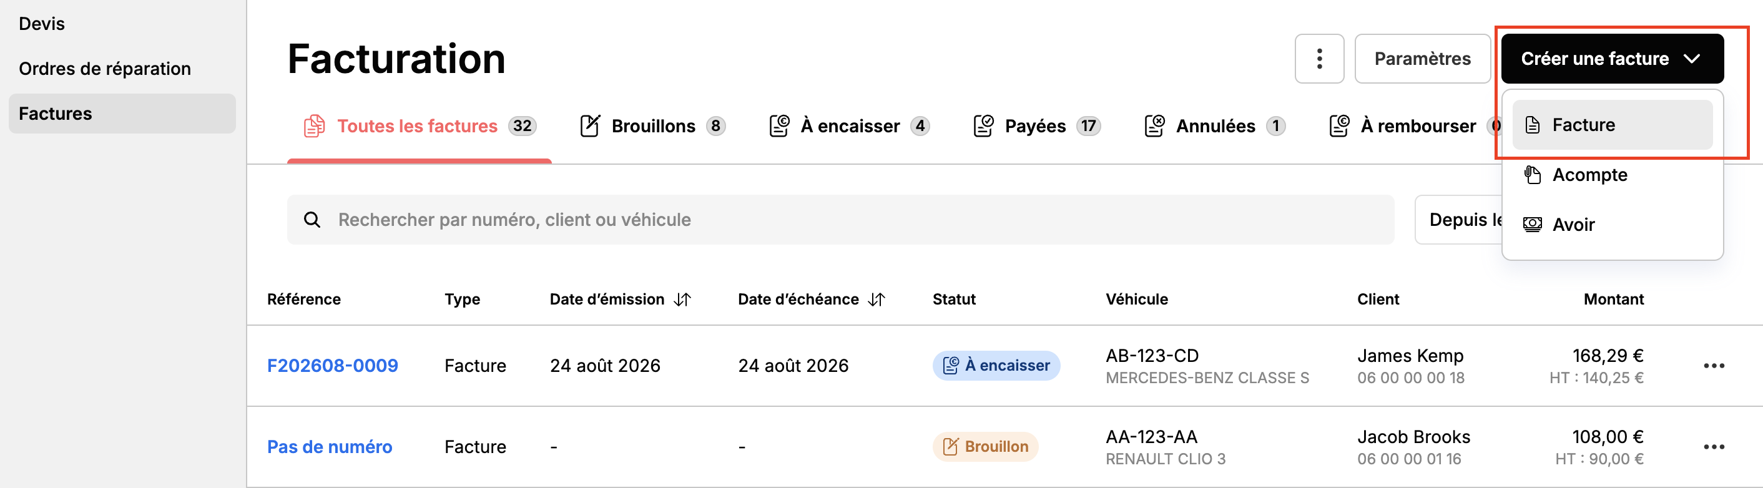Click phone number 06 00 00 01 16
The image size is (1763, 488).
click(x=1409, y=459)
